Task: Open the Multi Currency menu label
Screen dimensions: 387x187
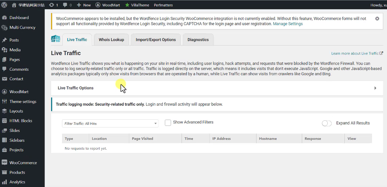Action: coord(22,28)
